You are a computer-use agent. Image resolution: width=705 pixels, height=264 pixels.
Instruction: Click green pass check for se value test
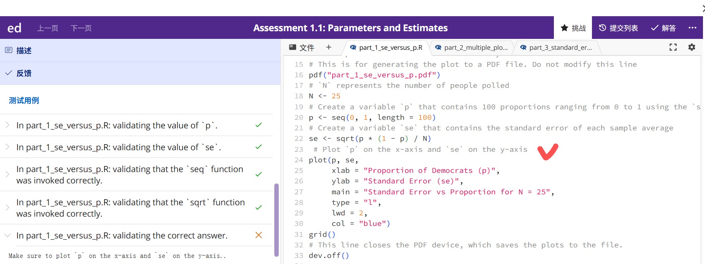click(258, 147)
